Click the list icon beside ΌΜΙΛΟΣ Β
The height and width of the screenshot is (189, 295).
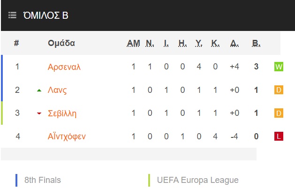pos(12,15)
